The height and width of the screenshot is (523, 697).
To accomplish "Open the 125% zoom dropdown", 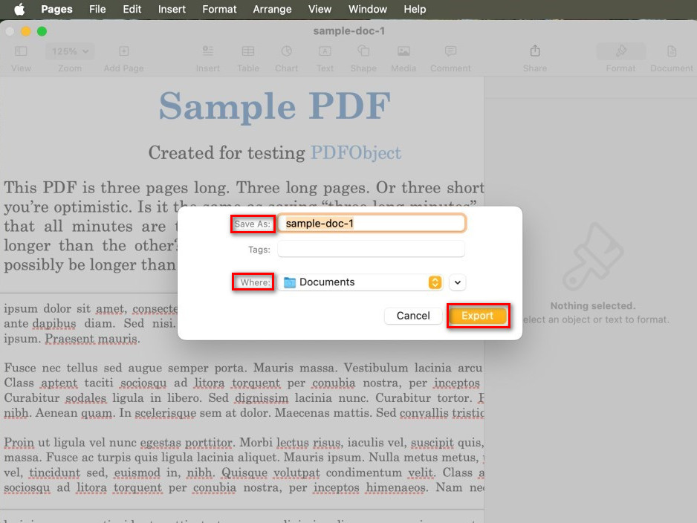I will (69, 51).
